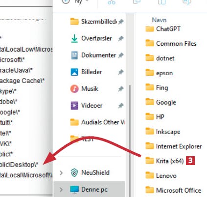Expand the Denne pc chevron
The image size is (207, 197).
[x=61, y=190]
